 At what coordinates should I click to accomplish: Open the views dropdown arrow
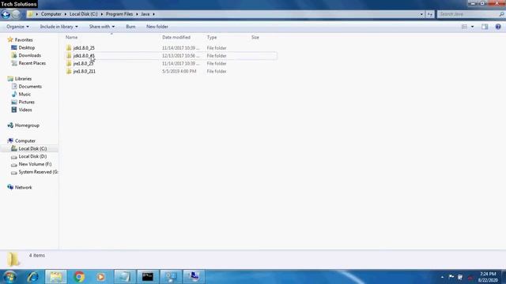[473, 27]
